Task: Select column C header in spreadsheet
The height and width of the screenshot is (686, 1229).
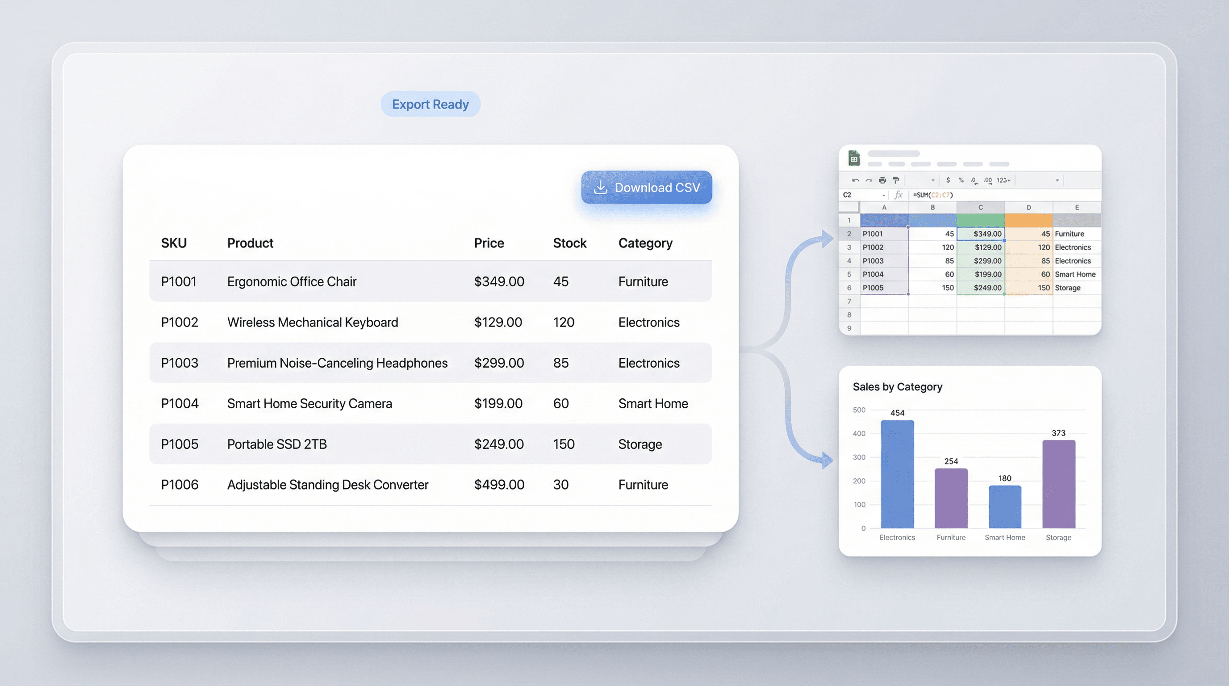Action: tap(980, 208)
